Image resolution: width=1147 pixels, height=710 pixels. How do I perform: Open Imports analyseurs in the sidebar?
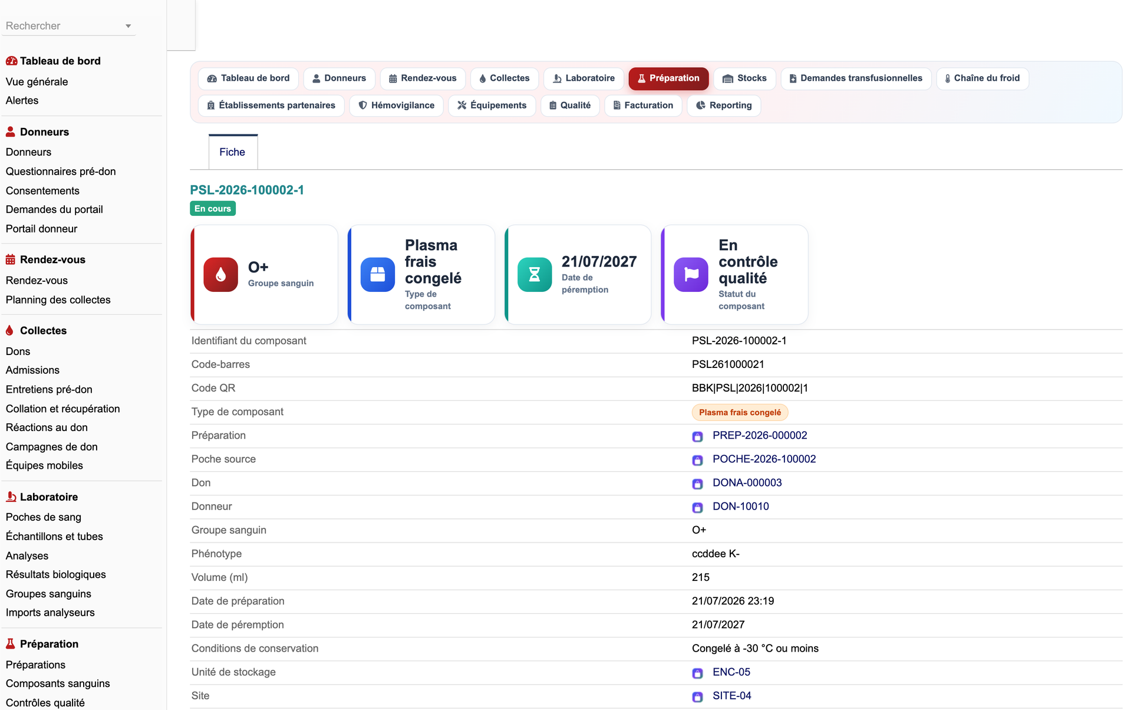pos(50,613)
